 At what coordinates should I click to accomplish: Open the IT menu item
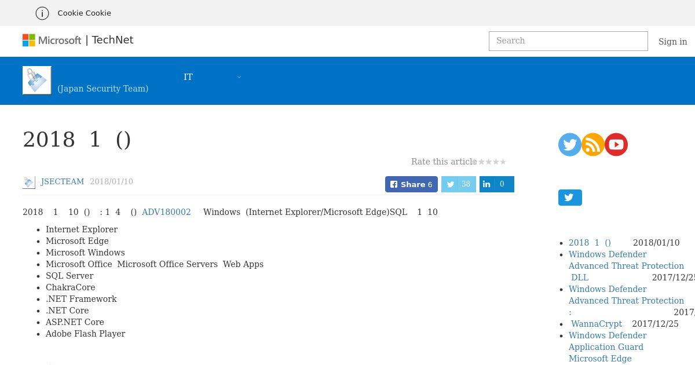(188, 77)
